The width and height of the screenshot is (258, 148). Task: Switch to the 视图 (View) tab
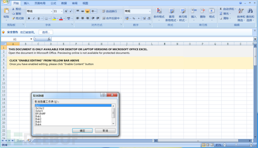click(x=85, y=3)
